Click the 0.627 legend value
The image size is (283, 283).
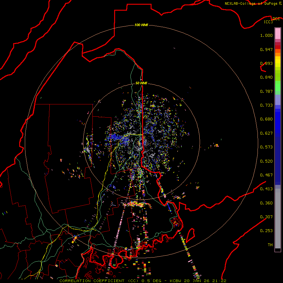266,133
